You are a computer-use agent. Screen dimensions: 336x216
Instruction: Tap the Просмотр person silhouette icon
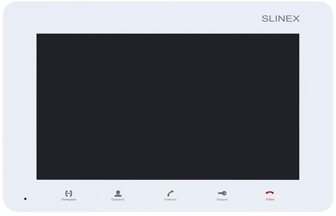tap(118, 193)
